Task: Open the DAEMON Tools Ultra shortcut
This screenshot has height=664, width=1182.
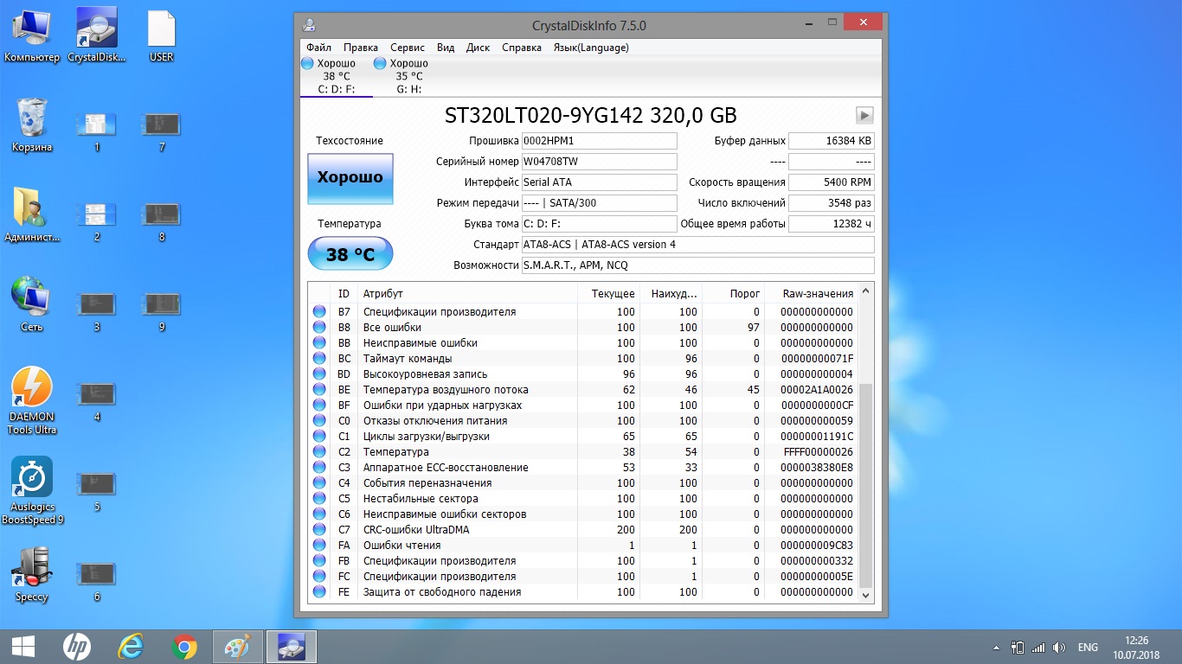Action: click(31, 401)
